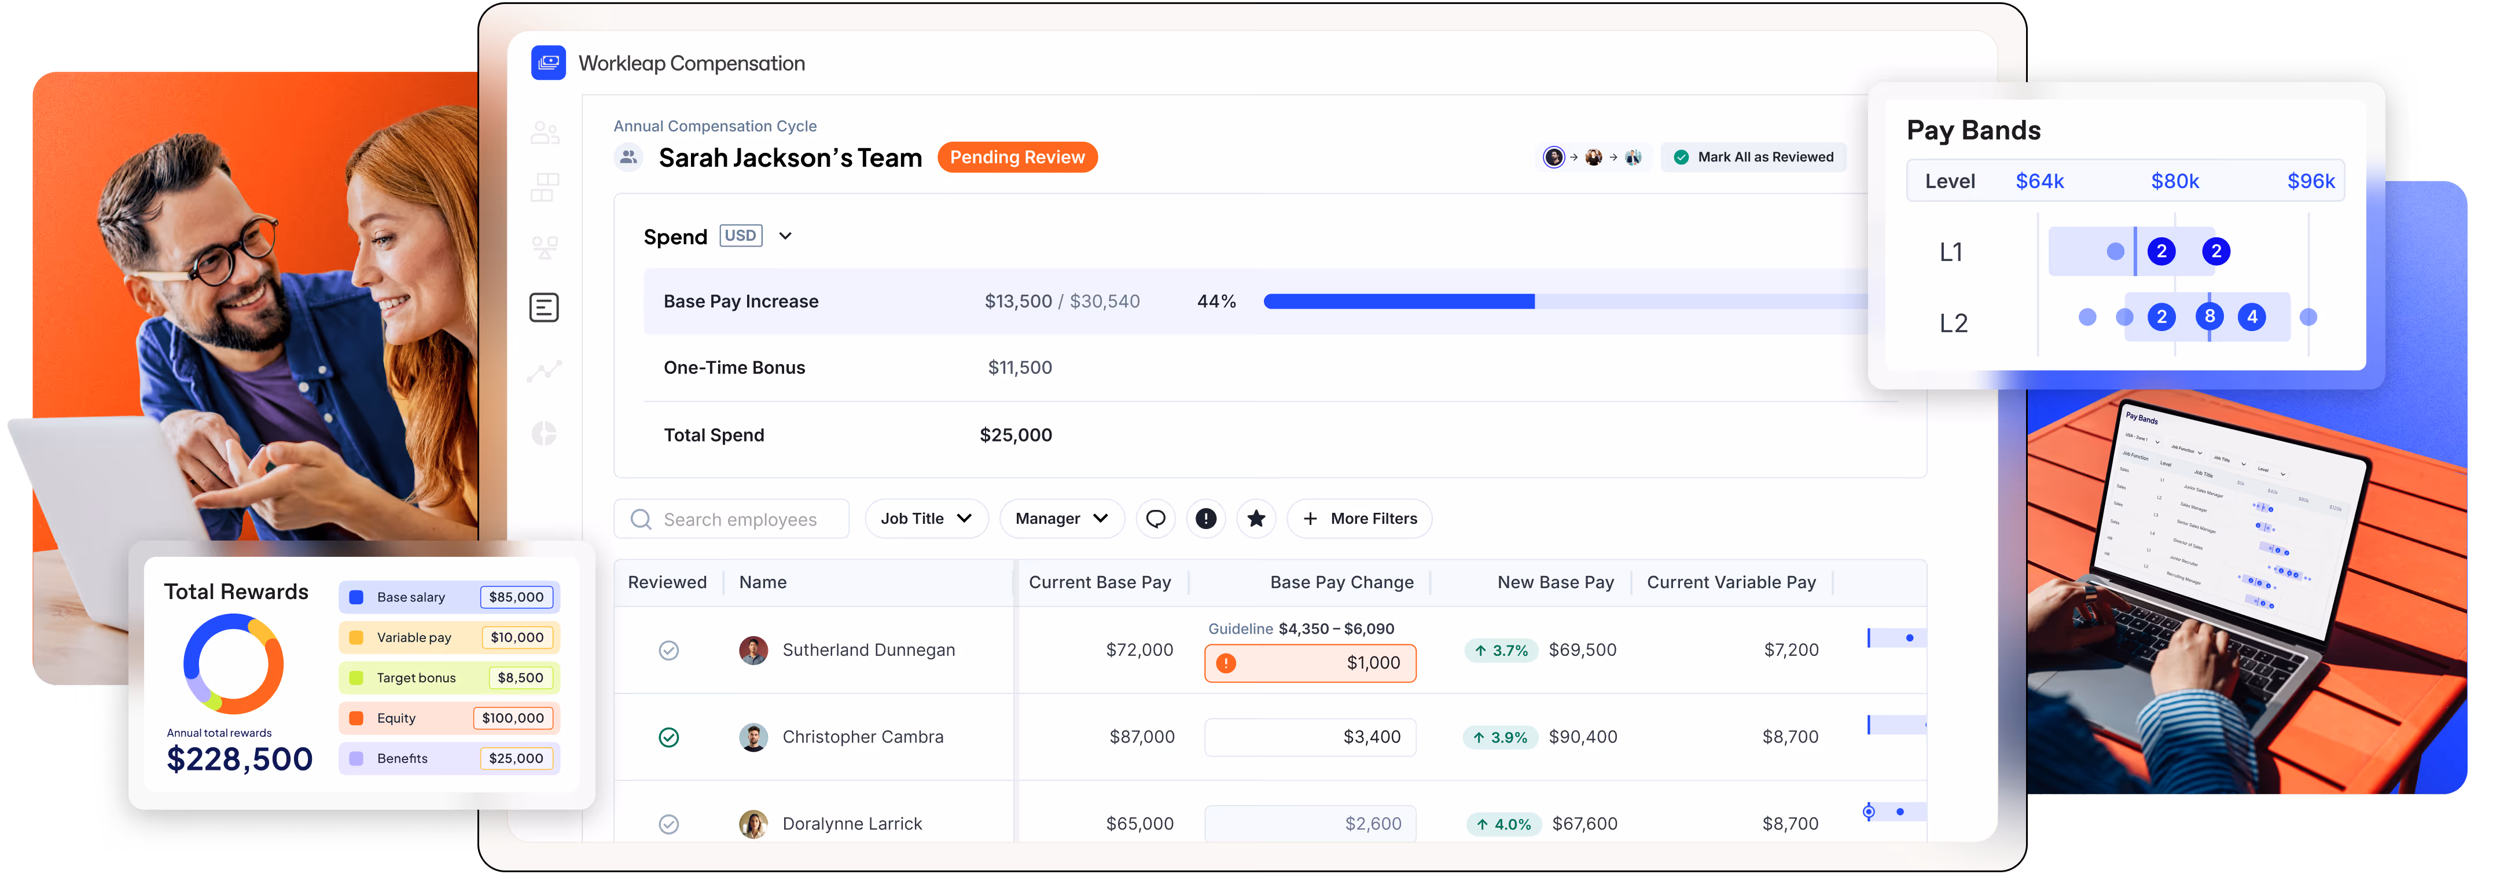Click the $8,500 Target bonus value

(x=520, y=678)
